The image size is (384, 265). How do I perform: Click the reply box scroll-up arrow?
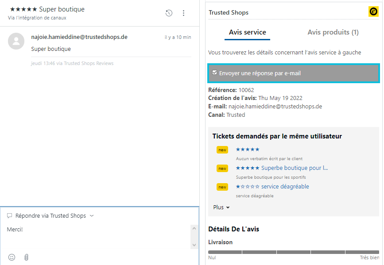pyautogui.click(x=194, y=229)
